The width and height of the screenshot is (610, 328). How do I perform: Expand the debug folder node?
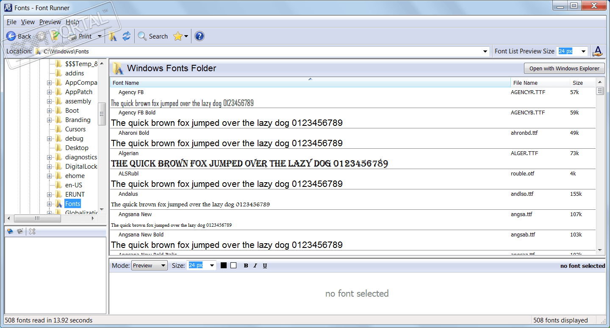[49, 139]
